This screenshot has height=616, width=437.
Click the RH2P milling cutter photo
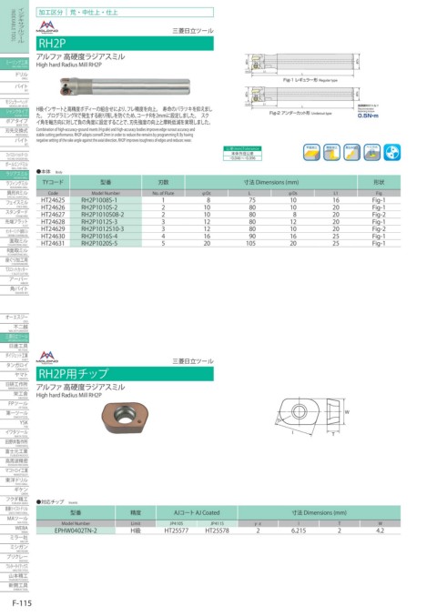tap(125, 86)
